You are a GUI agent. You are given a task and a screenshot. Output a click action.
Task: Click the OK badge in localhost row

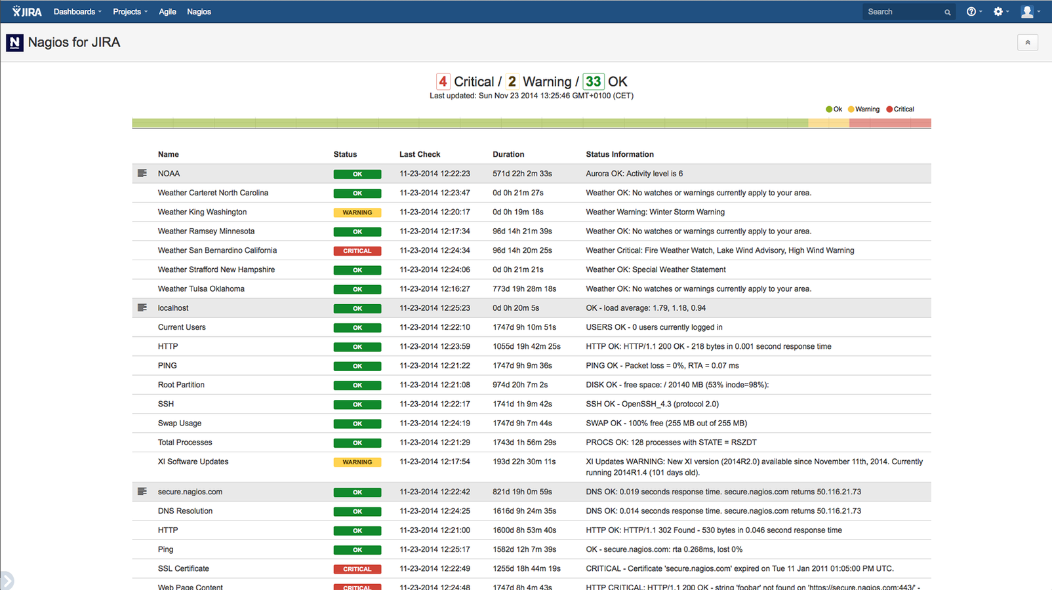tap(357, 309)
